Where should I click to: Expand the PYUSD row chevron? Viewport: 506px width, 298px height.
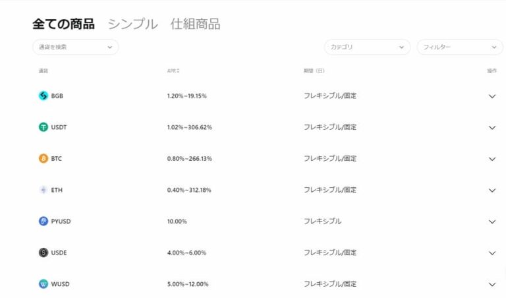point(492,222)
